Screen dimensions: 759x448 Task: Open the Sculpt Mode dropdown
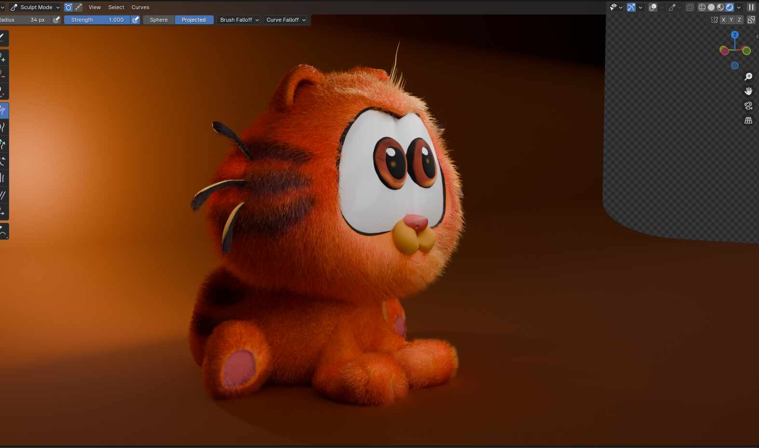(35, 7)
